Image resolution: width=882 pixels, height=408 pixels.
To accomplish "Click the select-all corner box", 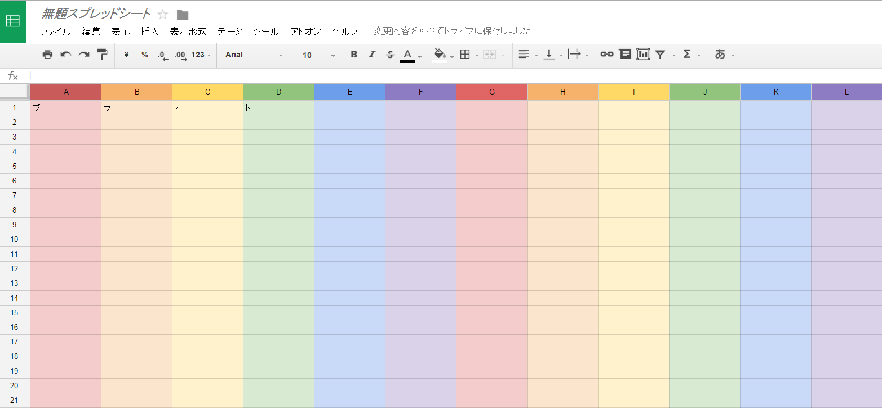I will click(x=15, y=91).
